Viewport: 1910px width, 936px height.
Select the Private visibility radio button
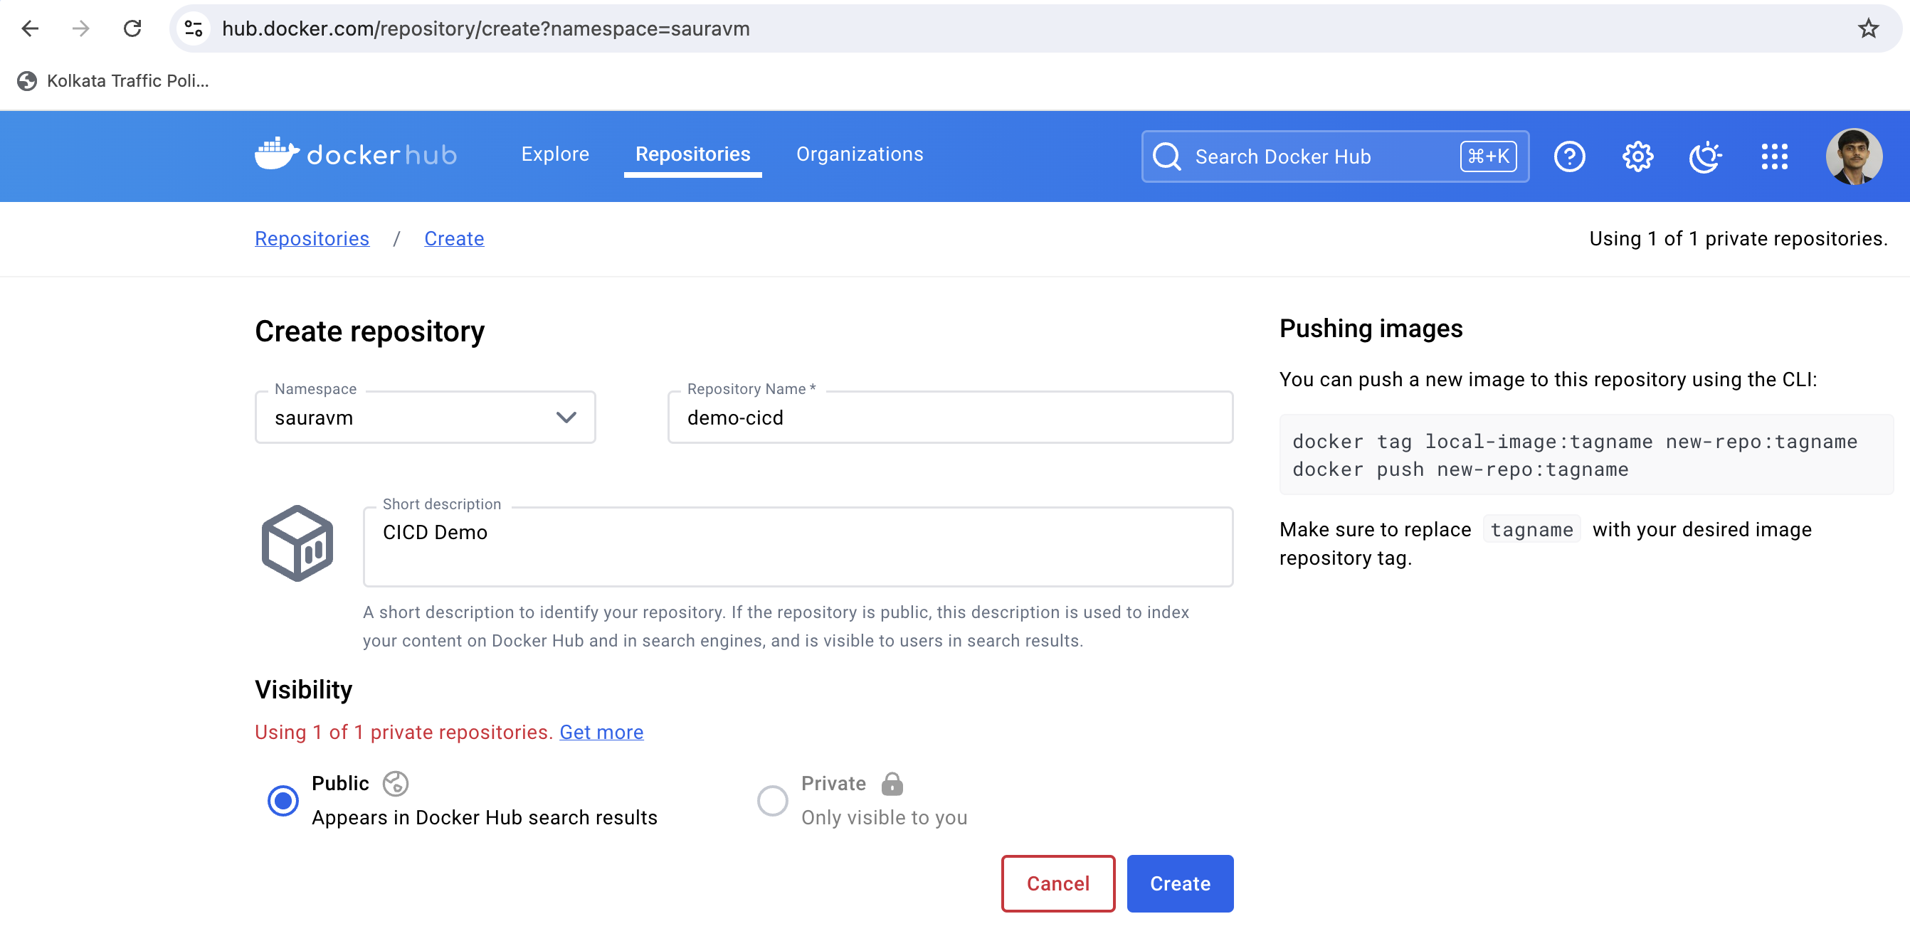coord(772,800)
